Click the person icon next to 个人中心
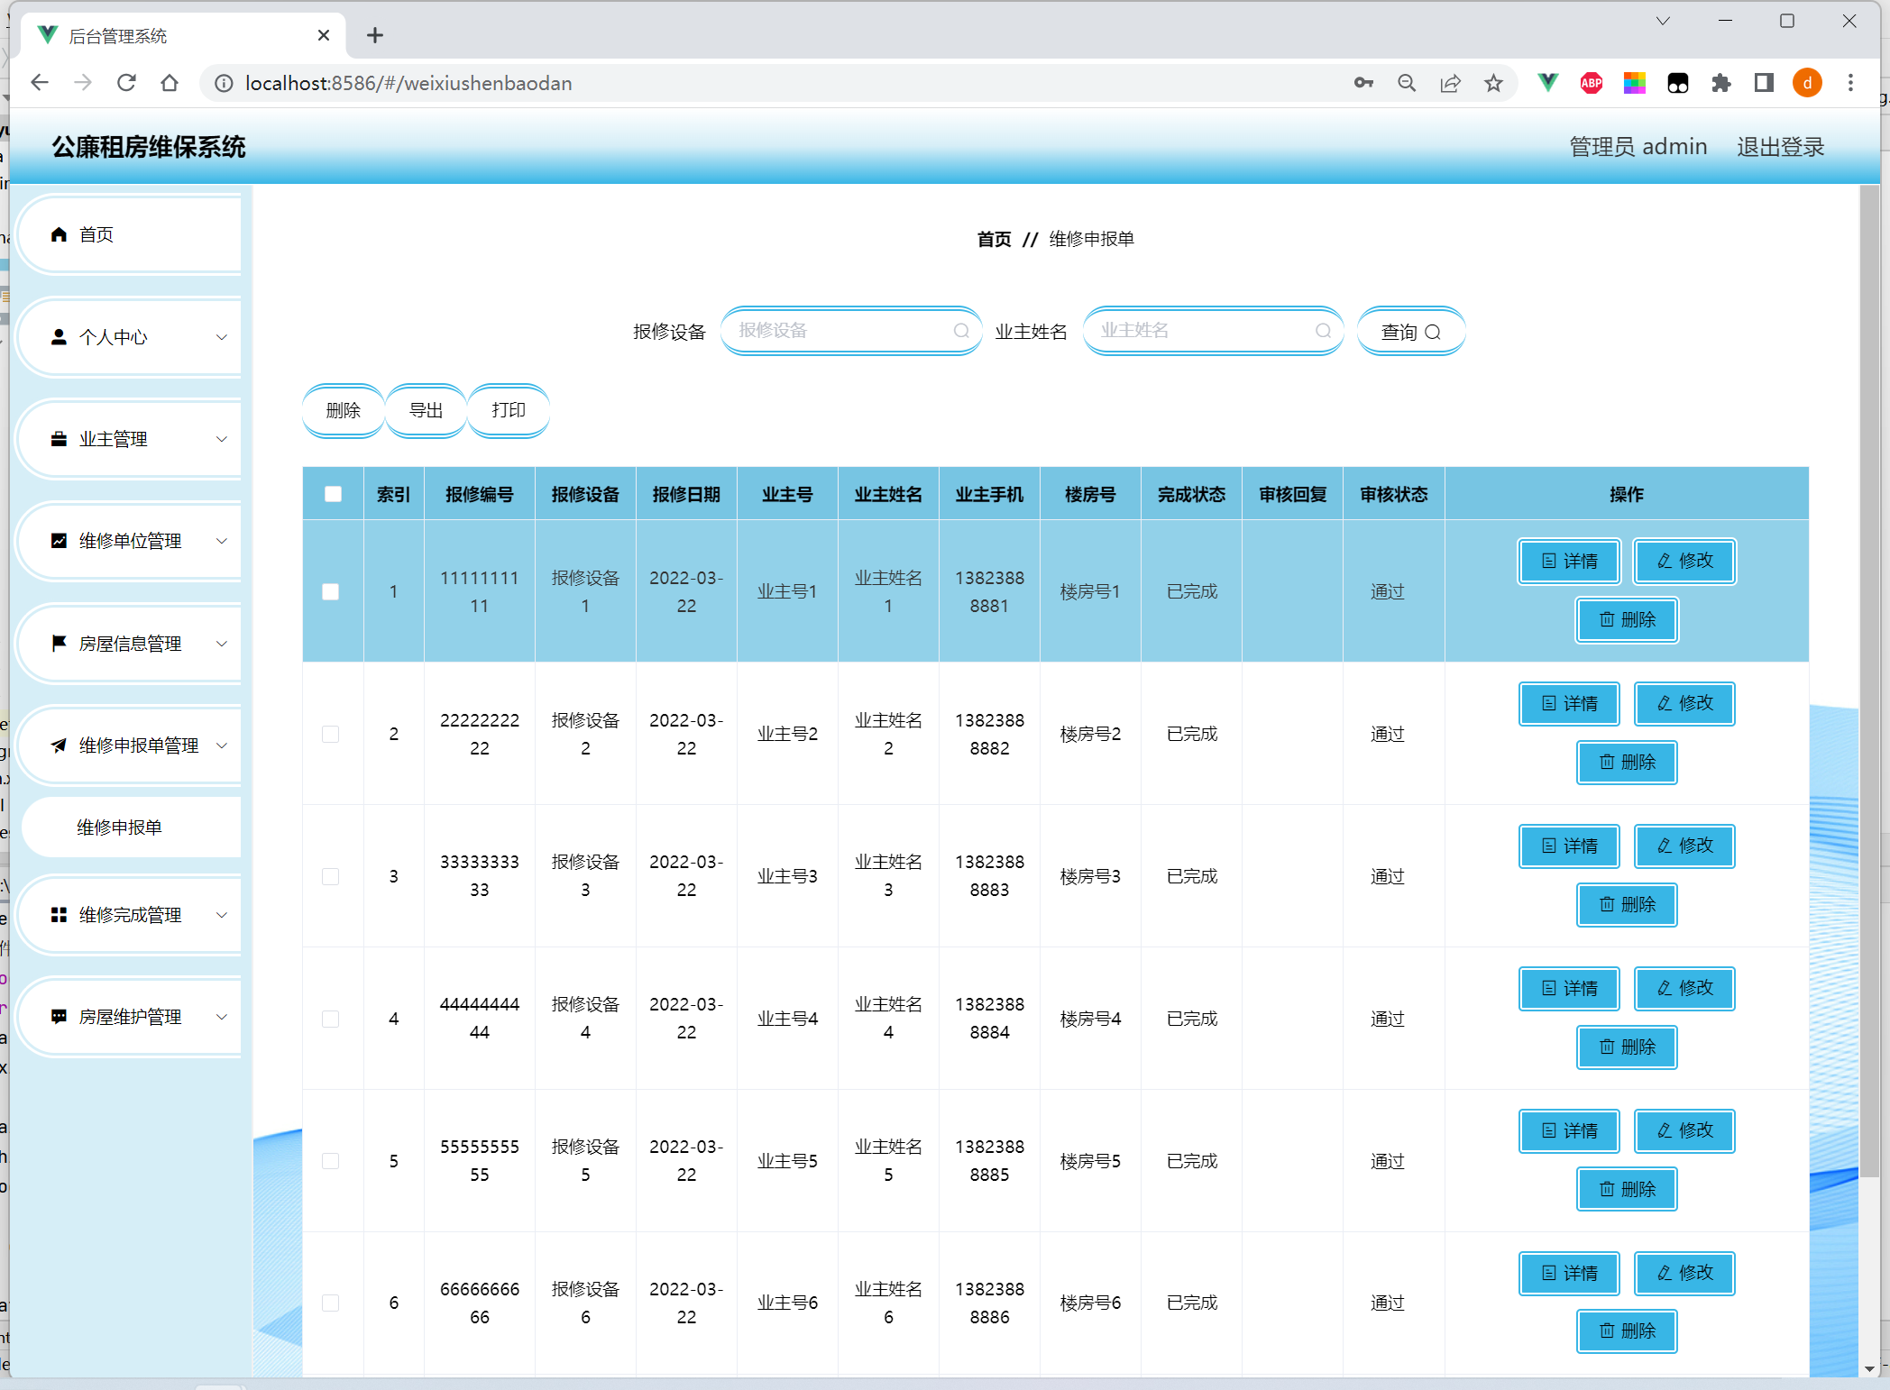The image size is (1890, 1390). 60,337
